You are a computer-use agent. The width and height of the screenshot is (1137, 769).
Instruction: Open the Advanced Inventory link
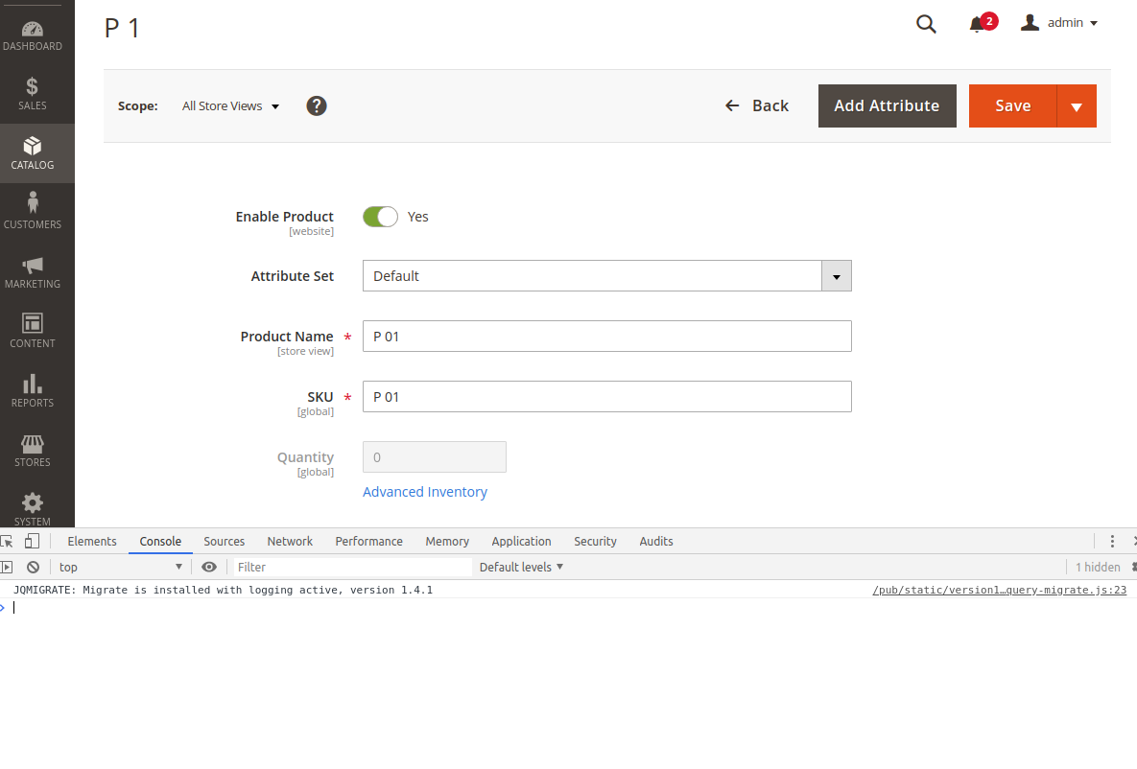coord(425,492)
